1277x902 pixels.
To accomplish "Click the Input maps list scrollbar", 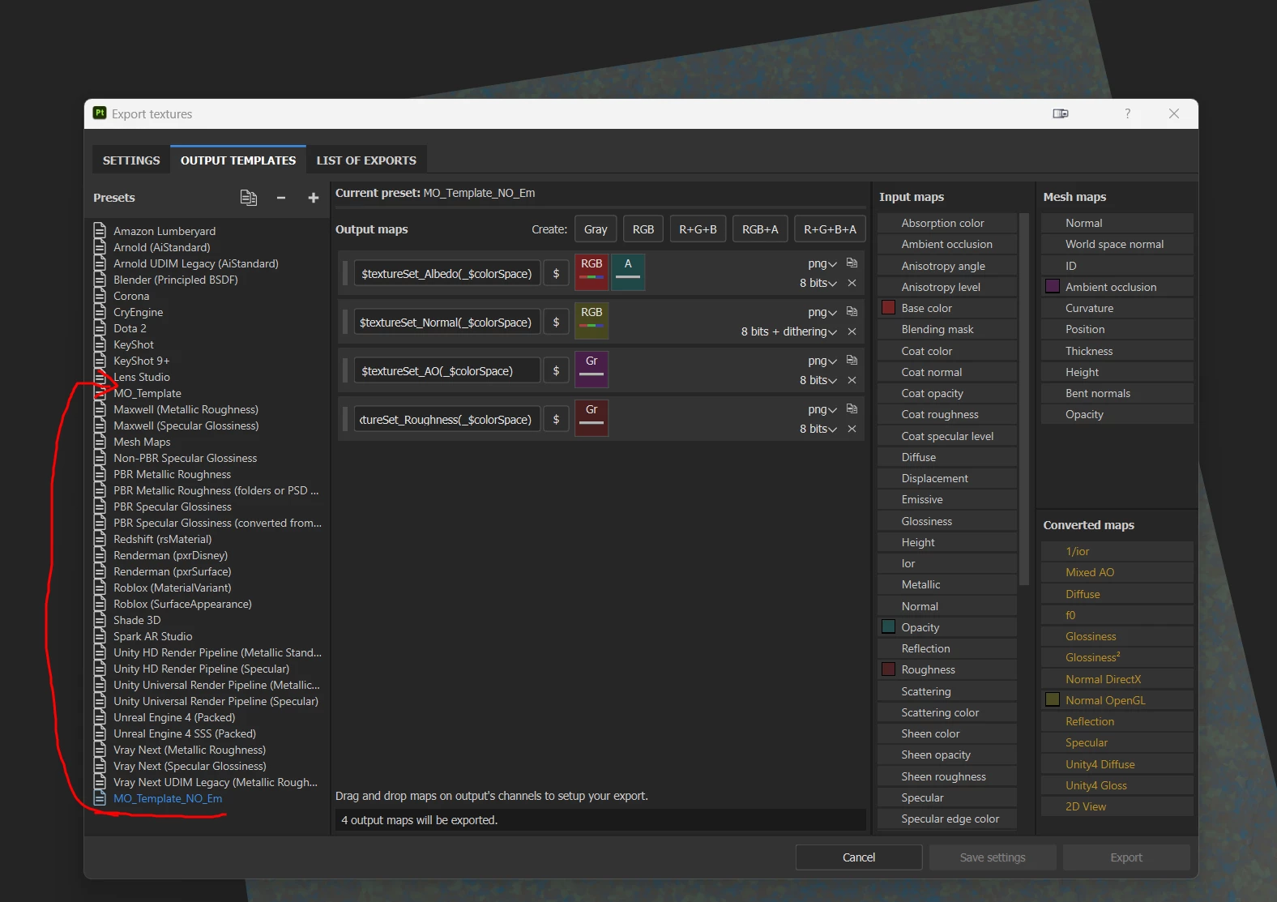I will [x=1024, y=399].
